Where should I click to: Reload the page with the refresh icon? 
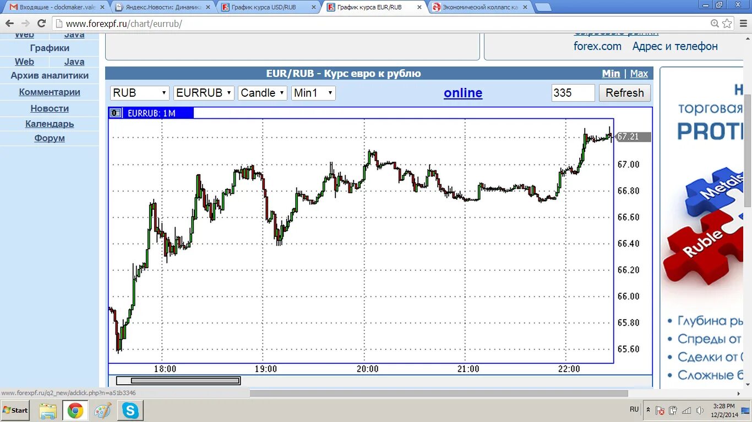pos(41,24)
